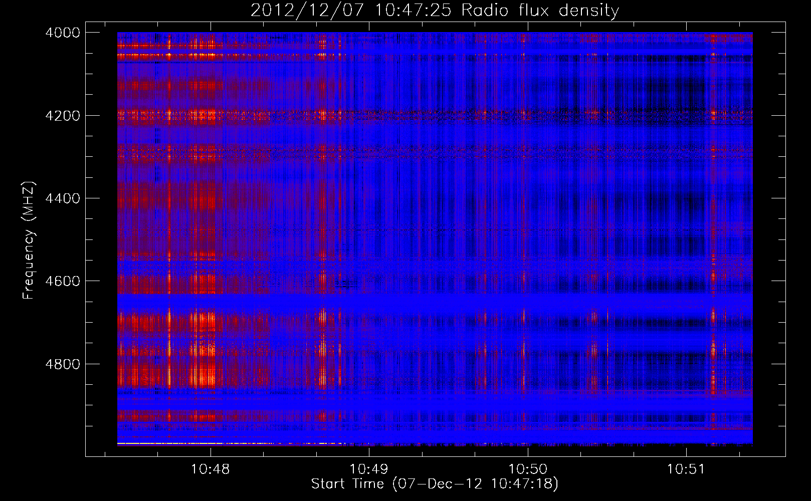The height and width of the screenshot is (501, 811).
Task: Select the 4400 frequency tick label
Action: (x=63, y=198)
